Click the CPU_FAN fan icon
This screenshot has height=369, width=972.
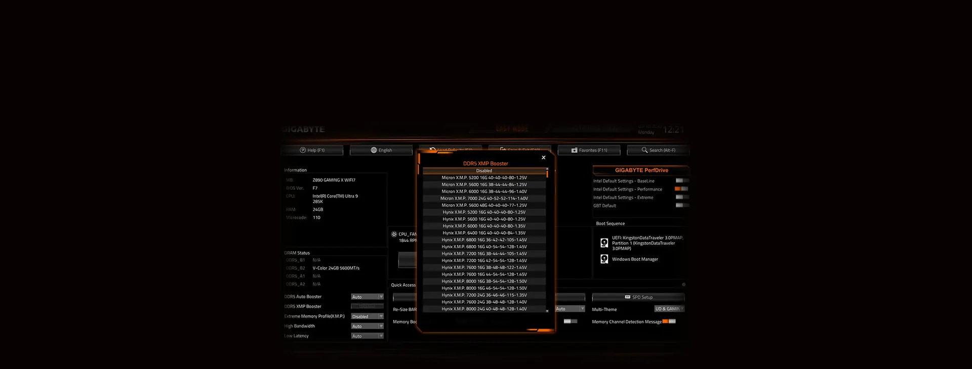coord(394,234)
